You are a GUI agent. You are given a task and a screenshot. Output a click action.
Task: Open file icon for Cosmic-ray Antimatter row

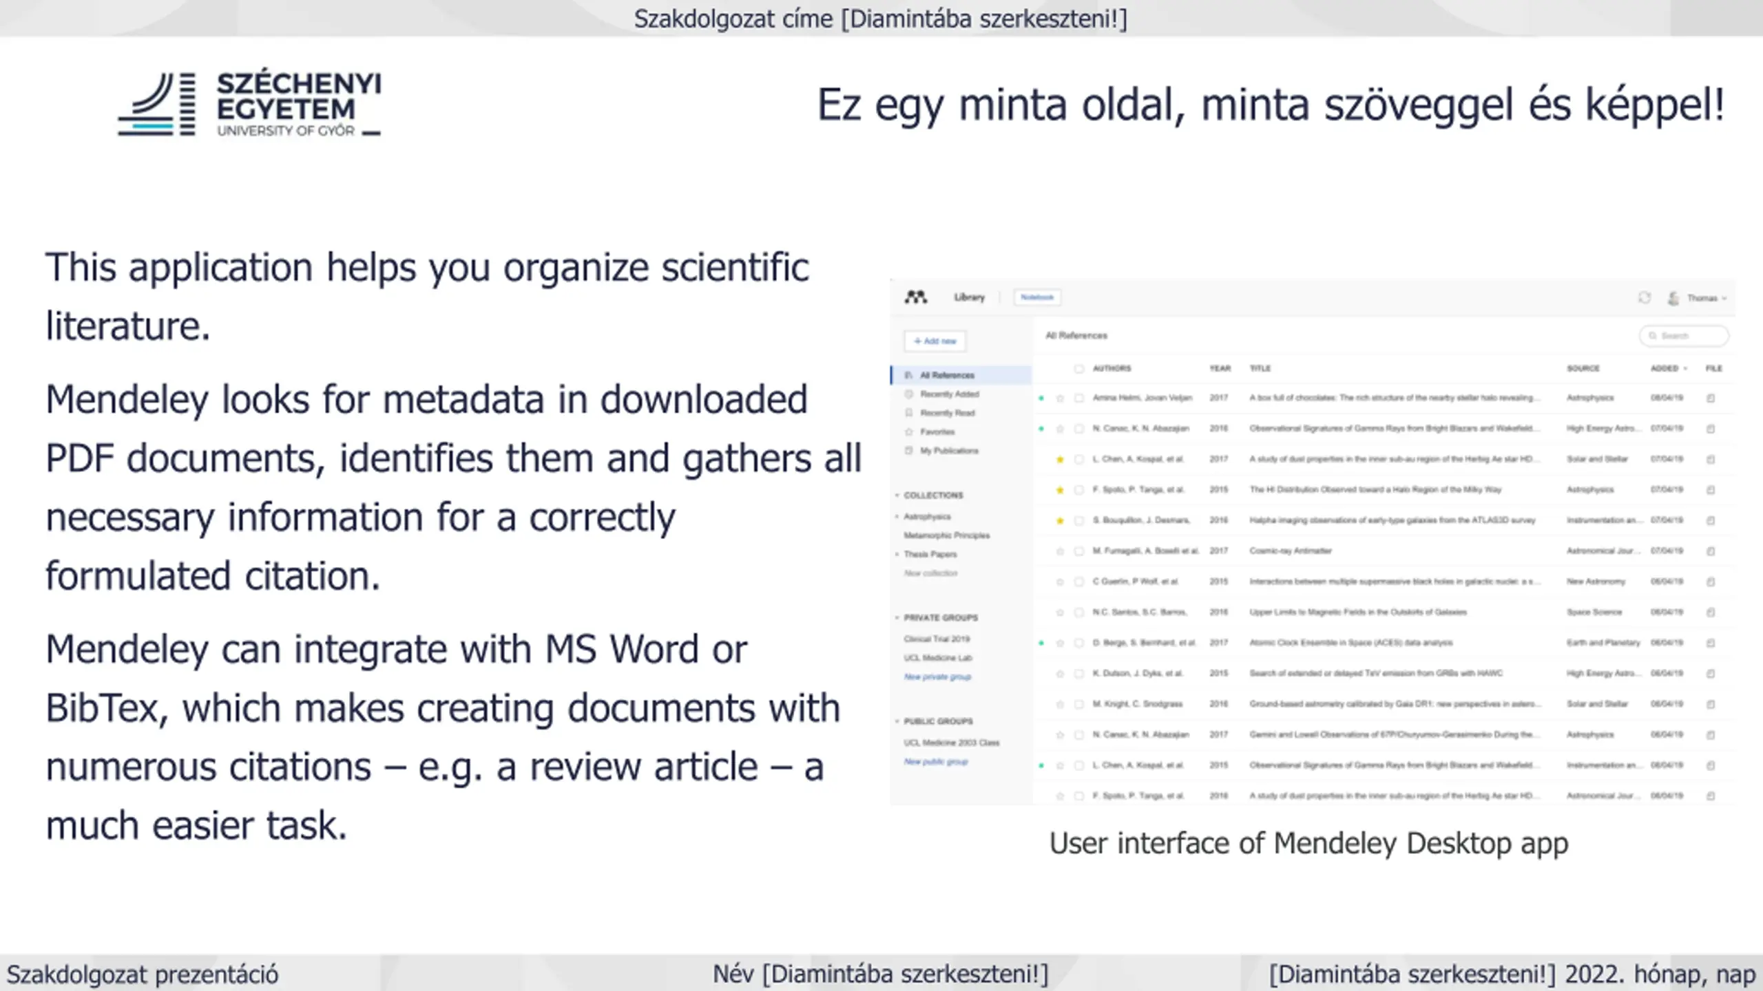tap(1711, 551)
